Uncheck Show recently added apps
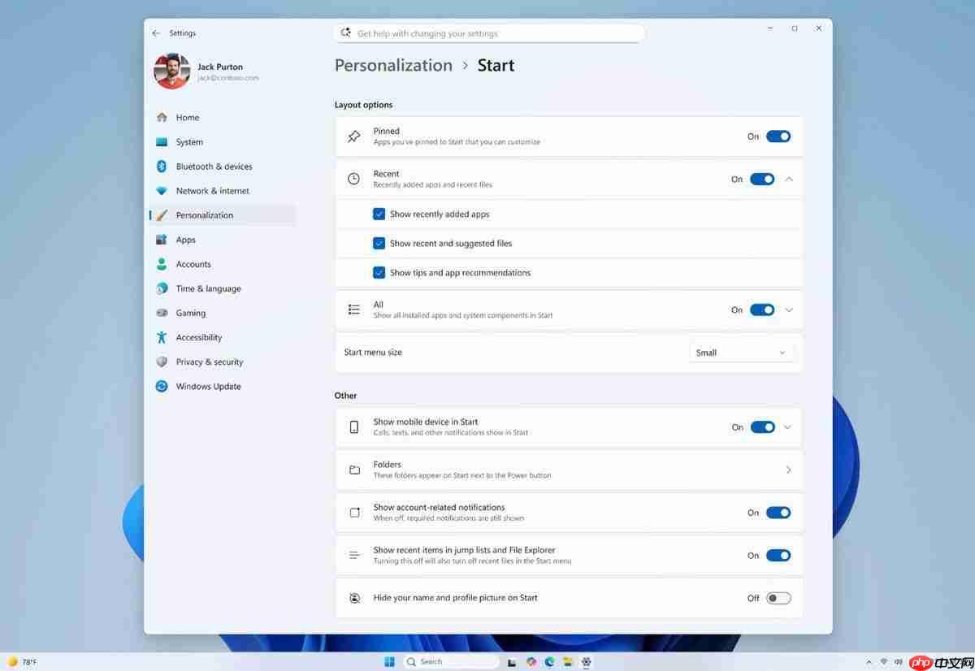This screenshot has height=671, width=975. click(x=379, y=214)
